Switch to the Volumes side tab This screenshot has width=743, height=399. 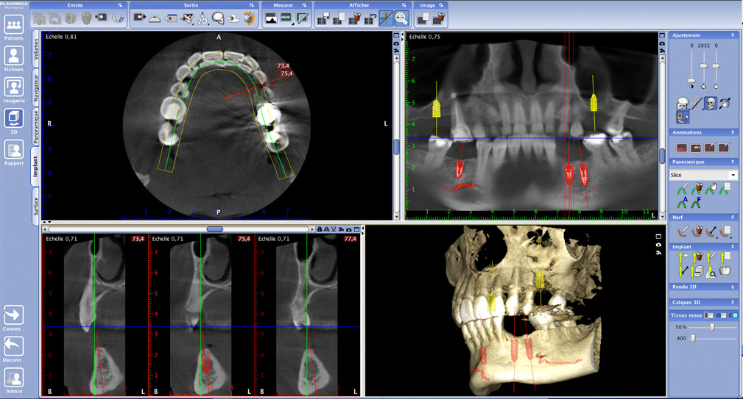(x=35, y=50)
